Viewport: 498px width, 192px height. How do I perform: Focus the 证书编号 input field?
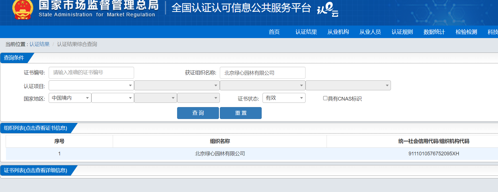[91, 73]
